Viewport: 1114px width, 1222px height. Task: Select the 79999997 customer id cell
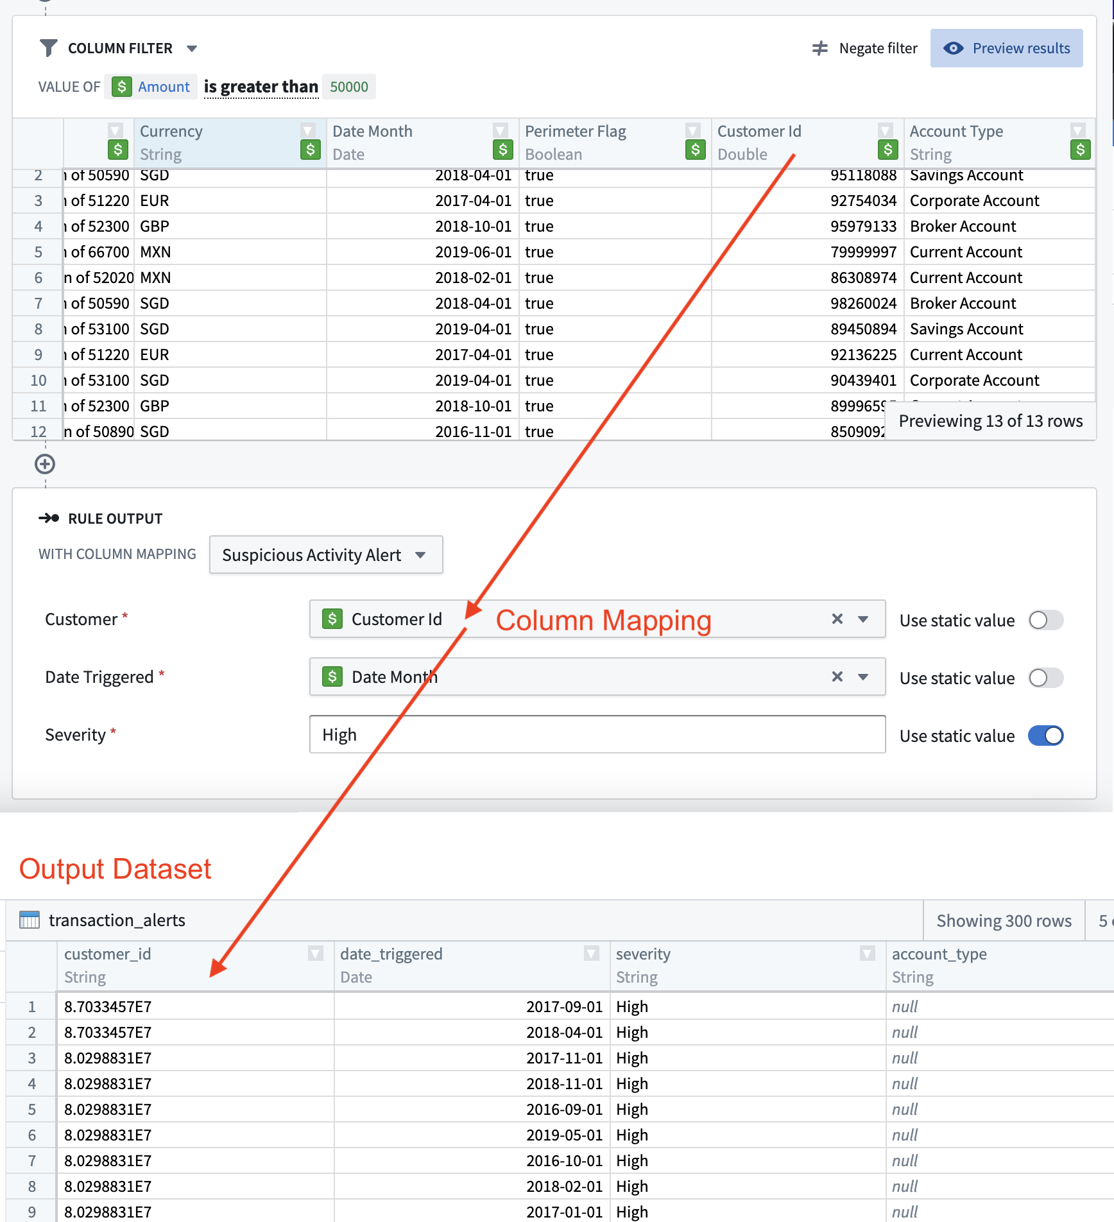tap(808, 252)
